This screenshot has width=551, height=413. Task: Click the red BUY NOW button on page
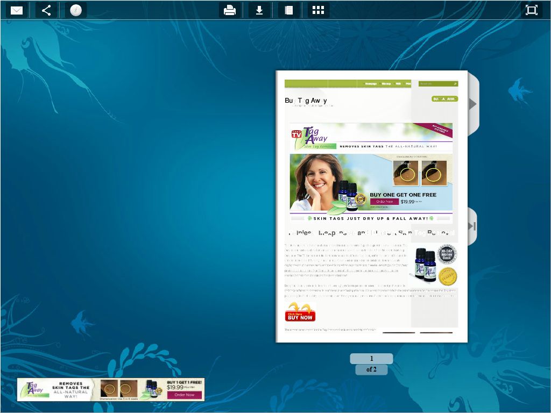[x=300, y=316]
